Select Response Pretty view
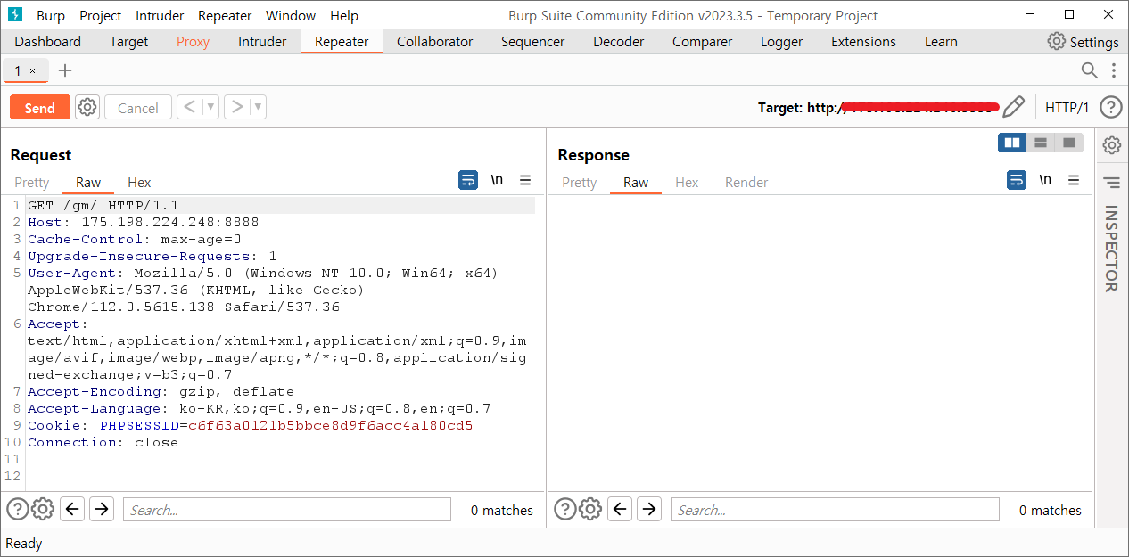Viewport: 1129px width, 557px height. [x=580, y=182]
